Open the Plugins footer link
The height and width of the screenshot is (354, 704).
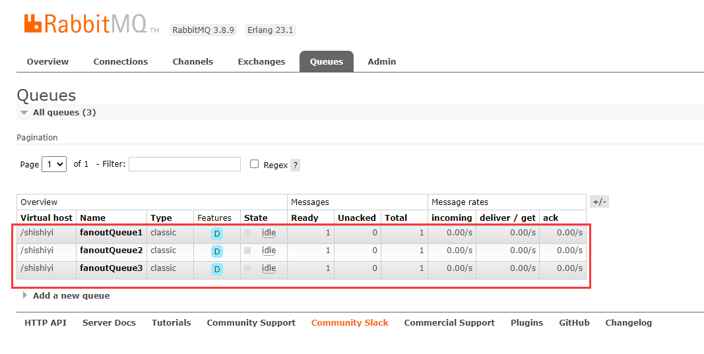527,322
